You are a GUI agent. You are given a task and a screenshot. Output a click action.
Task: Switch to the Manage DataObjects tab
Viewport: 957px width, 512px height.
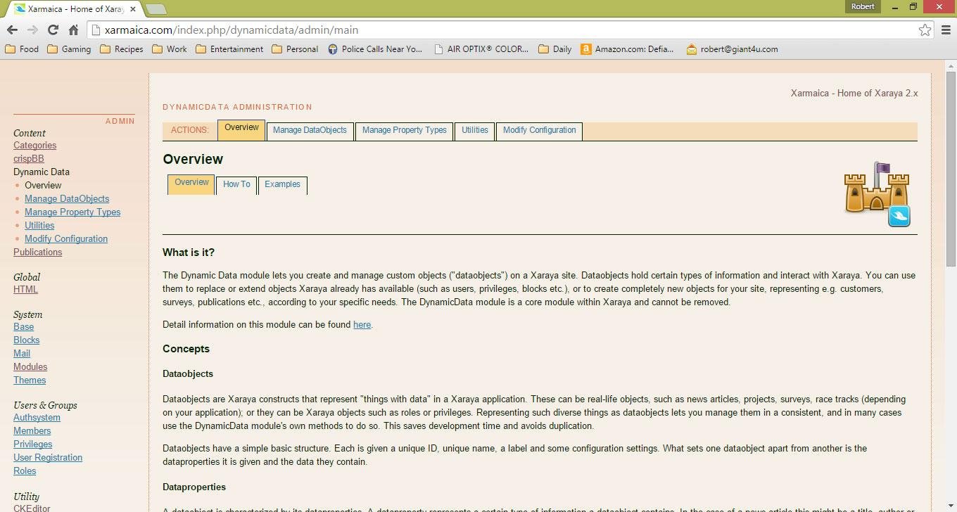click(310, 131)
